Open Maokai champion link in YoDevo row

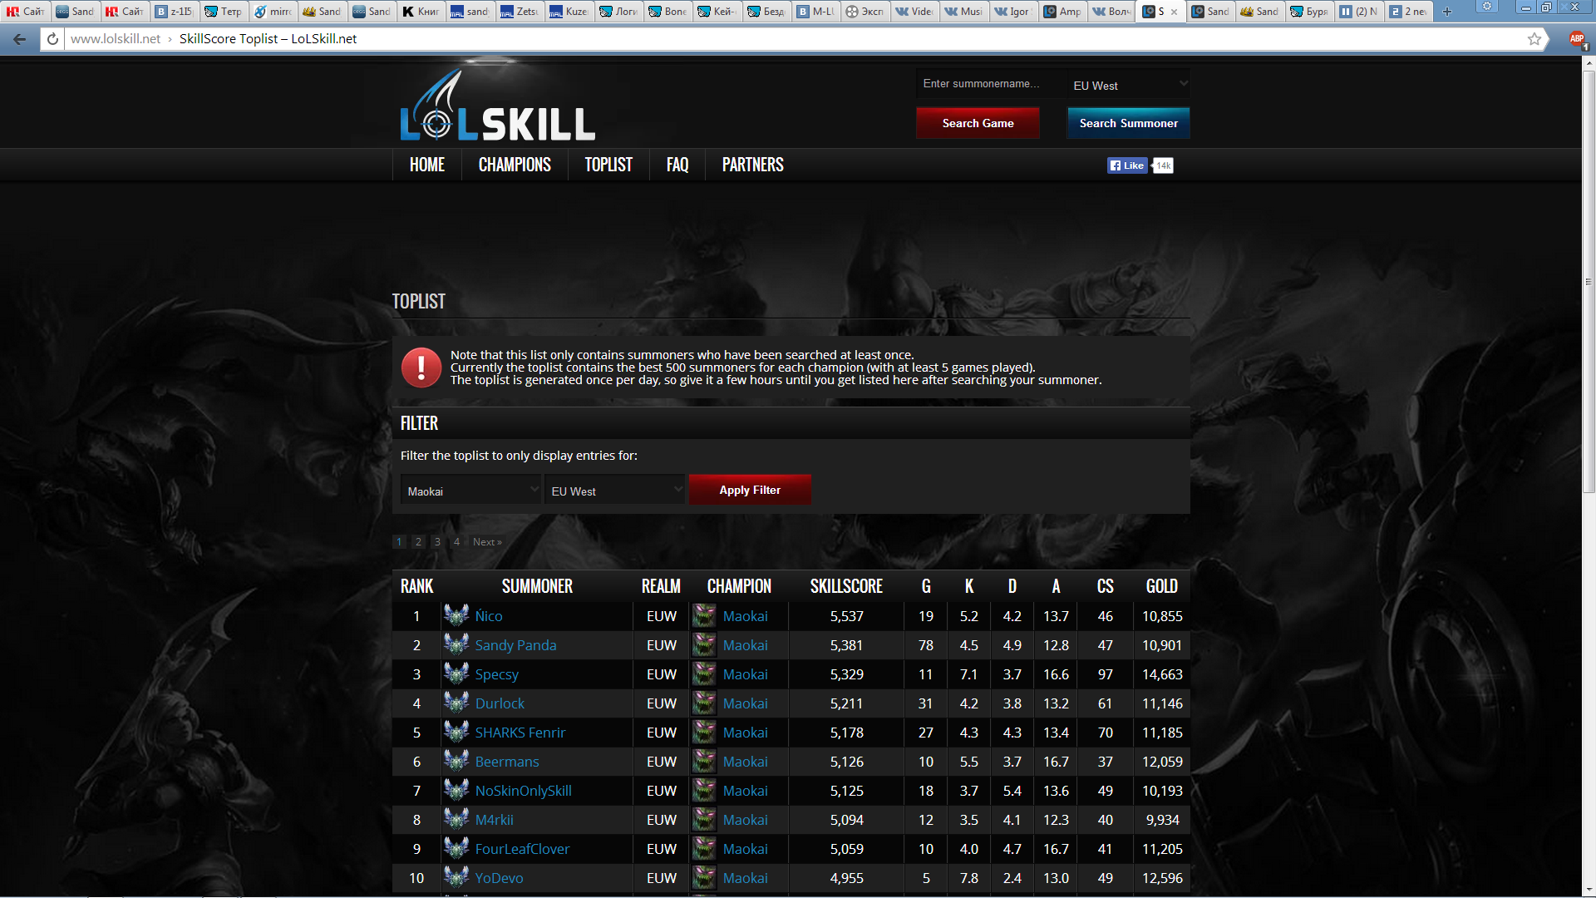tap(745, 878)
